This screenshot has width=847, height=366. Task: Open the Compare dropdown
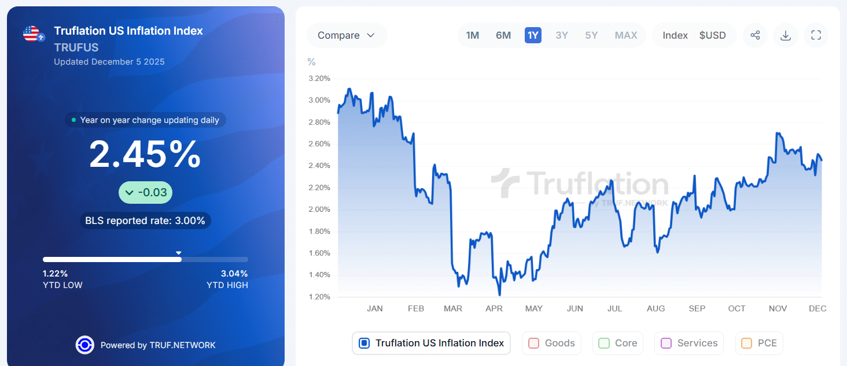(x=347, y=35)
